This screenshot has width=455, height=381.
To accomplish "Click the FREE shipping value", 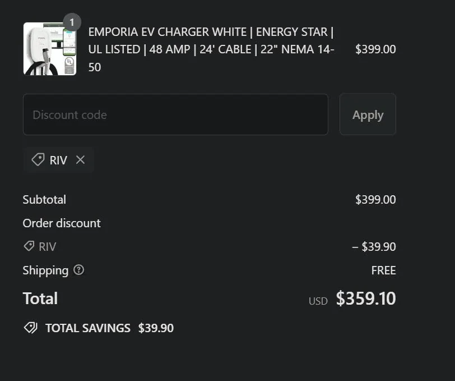I will [x=383, y=270].
